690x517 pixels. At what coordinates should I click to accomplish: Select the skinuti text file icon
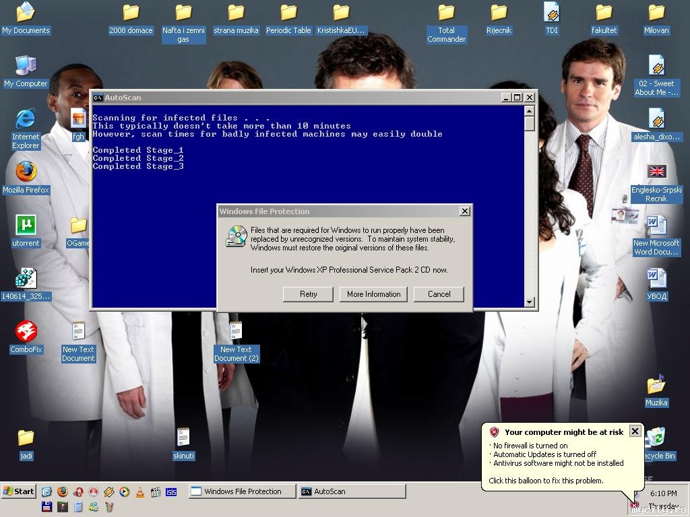pos(183,444)
